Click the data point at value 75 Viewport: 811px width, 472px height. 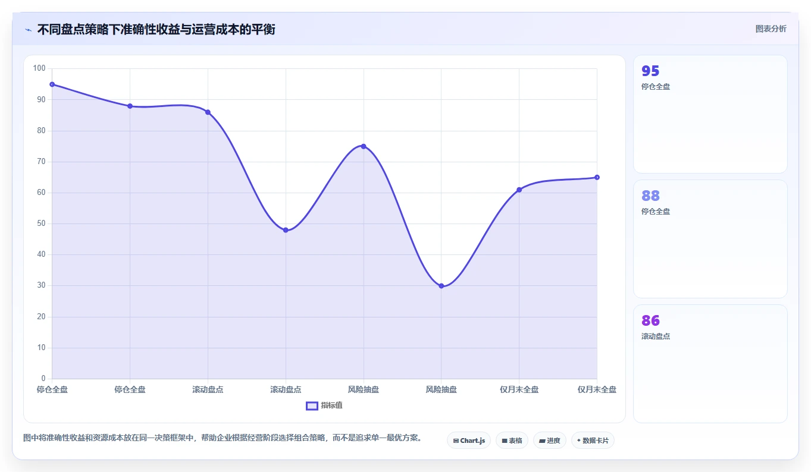coord(364,146)
